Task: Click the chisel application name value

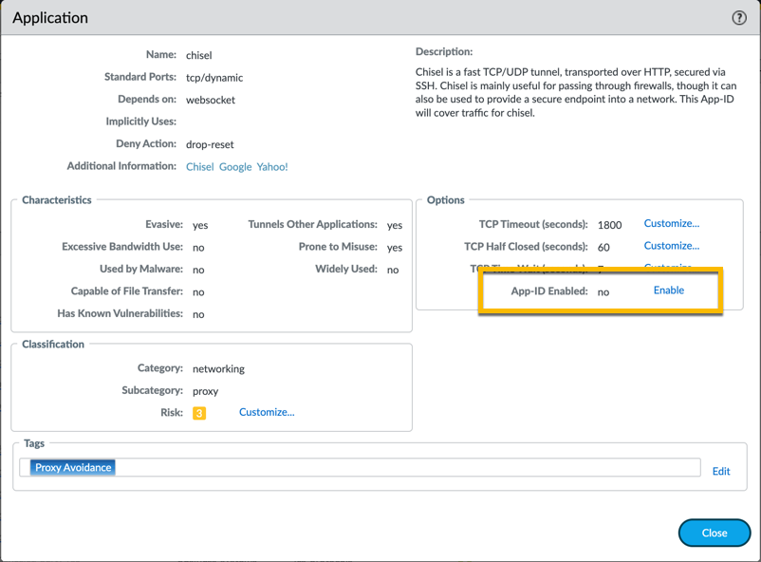Action: pos(198,55)
